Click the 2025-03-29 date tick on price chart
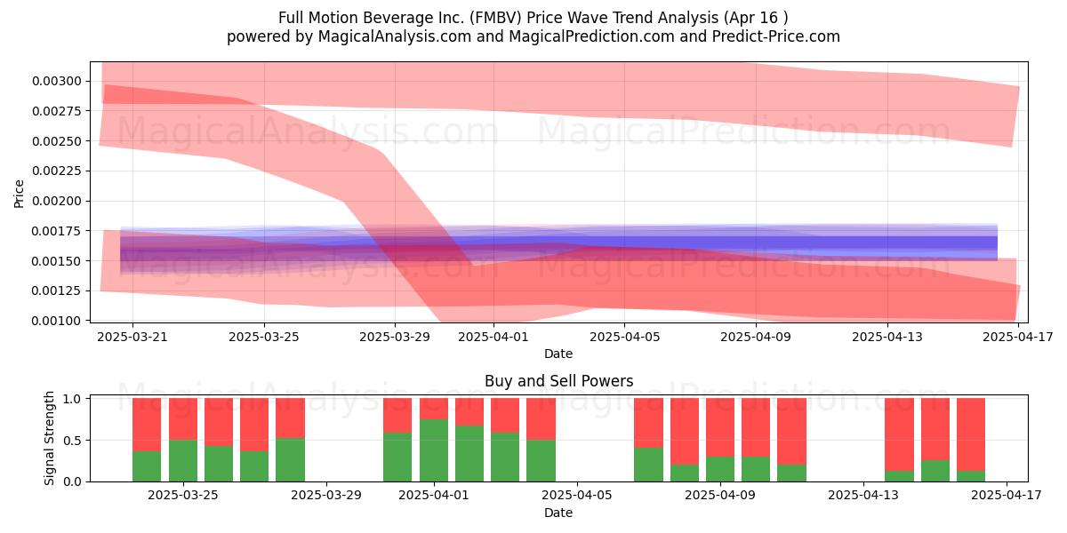1067x533 pixels. point(396,337)
